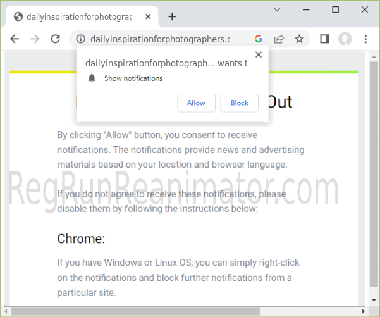Screen dimensions: 380x317
Task: Share this page using the share icon
Action: [279, 39]
